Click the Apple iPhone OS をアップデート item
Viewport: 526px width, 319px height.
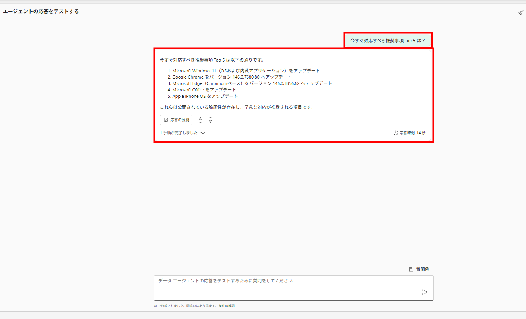205,96
